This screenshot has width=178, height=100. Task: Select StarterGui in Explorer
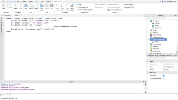tap(155, 46)
